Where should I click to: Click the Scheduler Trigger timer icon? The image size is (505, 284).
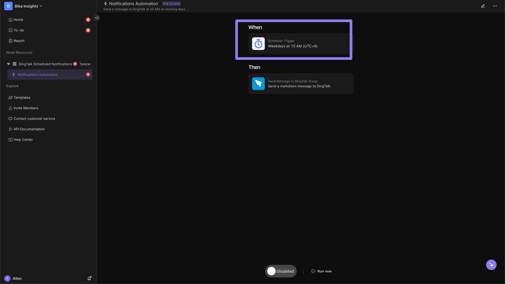pos(258,43)
